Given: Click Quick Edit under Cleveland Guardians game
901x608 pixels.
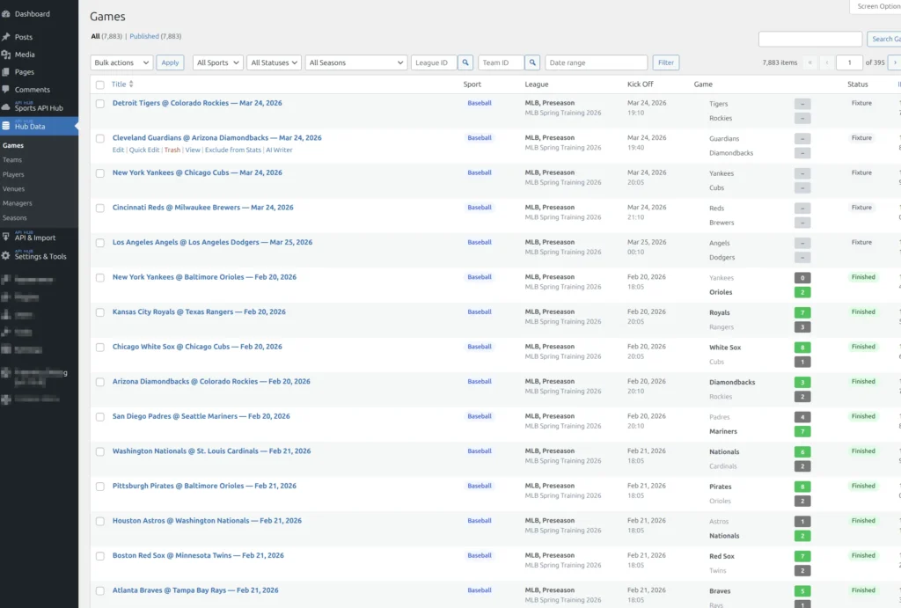Looking at the screenshot, I should click(x=144, y=150).
